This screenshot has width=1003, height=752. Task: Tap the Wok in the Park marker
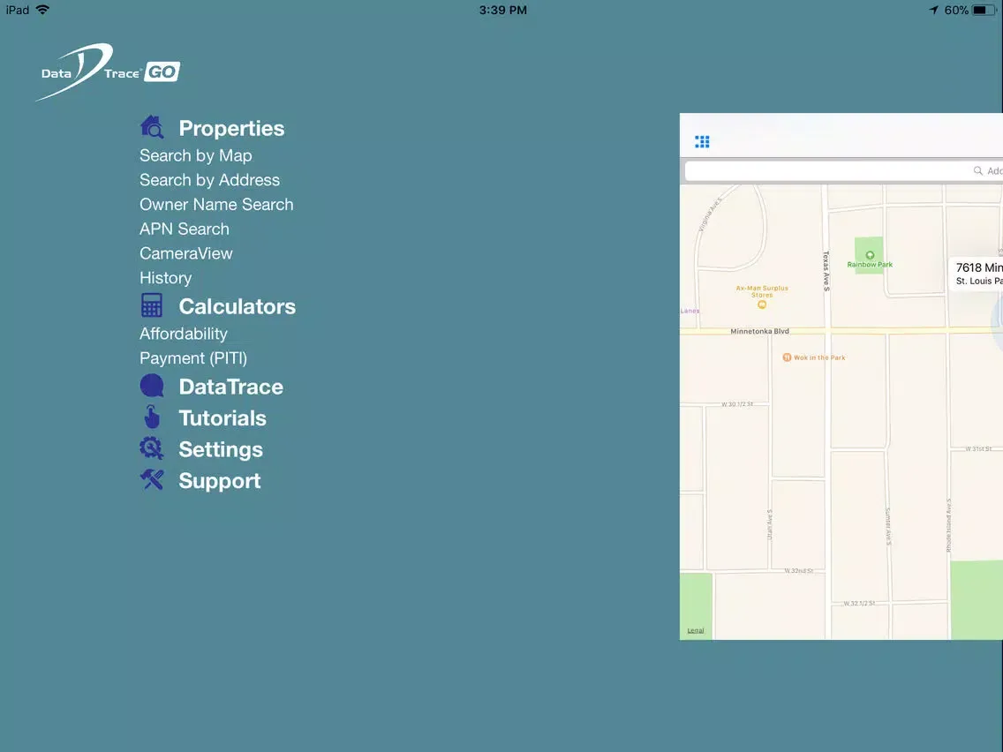(786, 357)
